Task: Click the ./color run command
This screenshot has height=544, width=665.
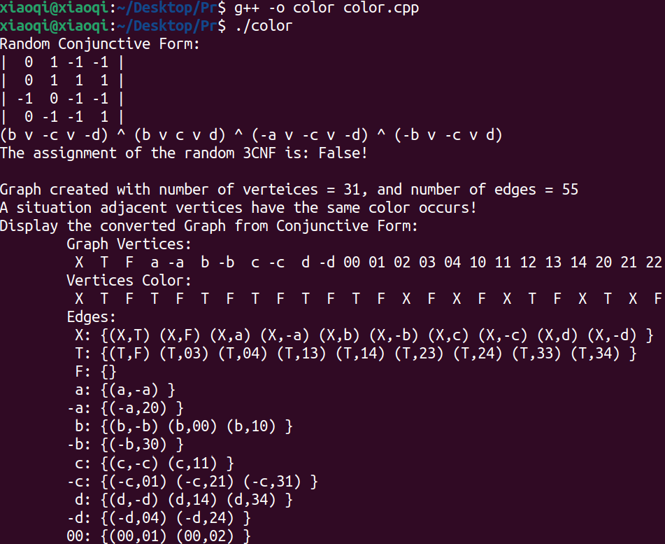Action: click(x=264, y=26)
